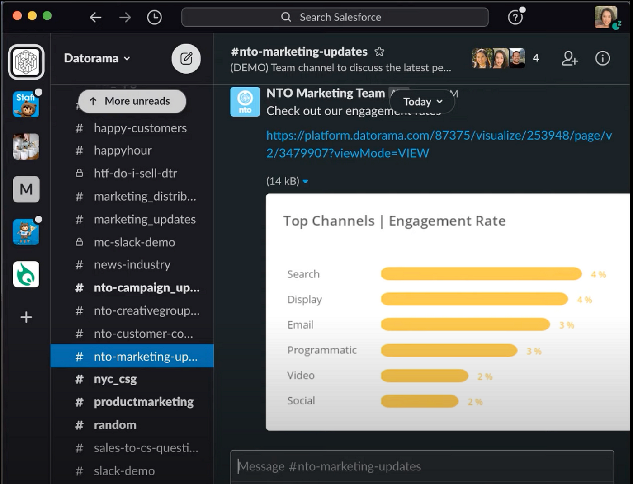Open the marketing_distrib... channel
The width and height of the screenshot is (633, 484).
[x=132, y=196]
